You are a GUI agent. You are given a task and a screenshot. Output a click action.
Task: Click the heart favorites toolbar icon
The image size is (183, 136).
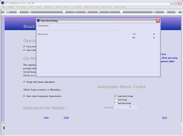tap(64, 12)
